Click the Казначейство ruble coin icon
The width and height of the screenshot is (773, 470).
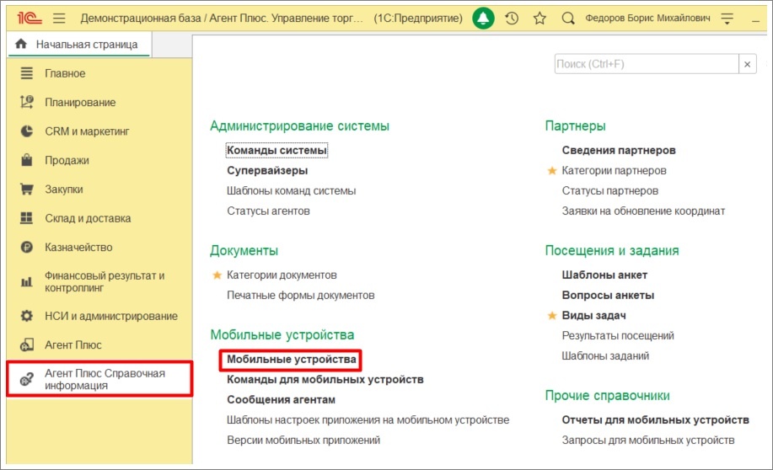tap(27, 247)
